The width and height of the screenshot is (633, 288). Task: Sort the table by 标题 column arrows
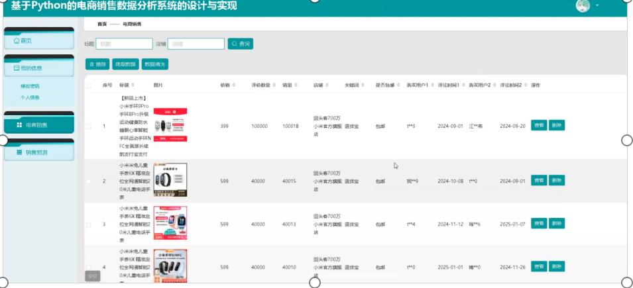pos(133,85)
